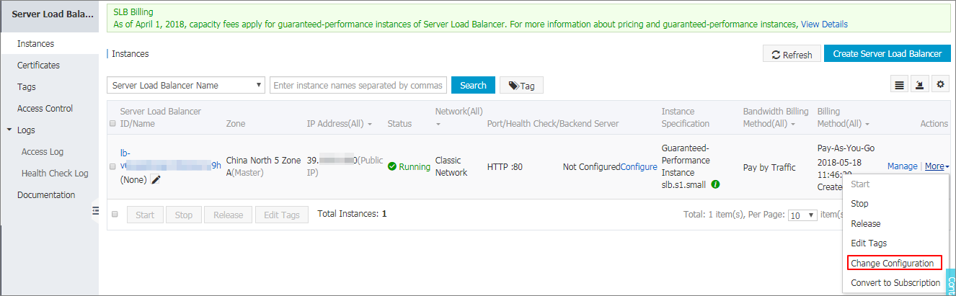Open the Server Load Balancer Name dropdown
Image resolution: width=956 pixels, height=296 pixels.
(x=186, y=85)
